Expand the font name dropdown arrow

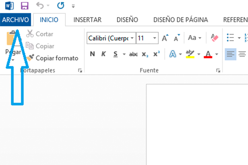click(x=132, y=38)
